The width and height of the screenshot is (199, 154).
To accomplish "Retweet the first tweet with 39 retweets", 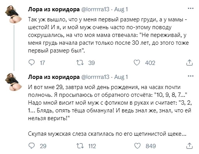I will (80, 63).
